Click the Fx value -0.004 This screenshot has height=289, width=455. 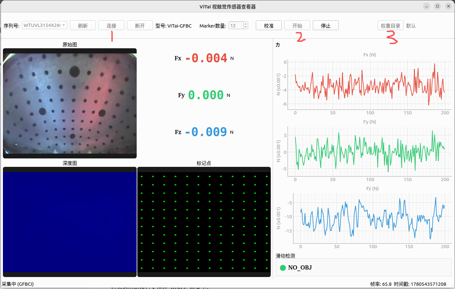click(207, 58)
